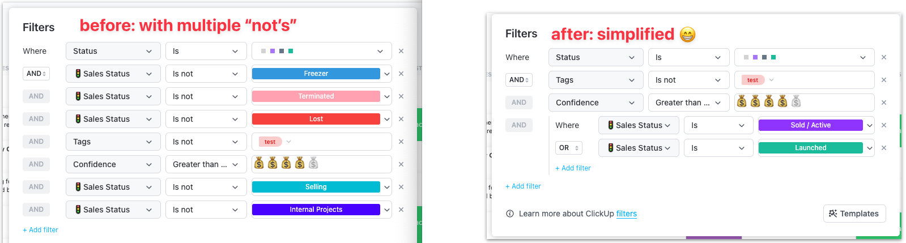Click the Templates sparkle icon

click(x=833, y=214)
